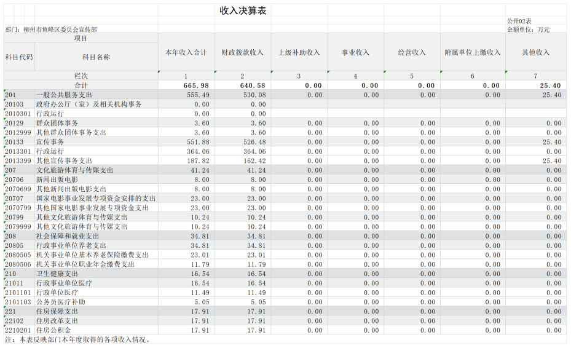Click the 公开02表 label cell
This screenshot has height=348, width=571.
(x=519, y=21)
